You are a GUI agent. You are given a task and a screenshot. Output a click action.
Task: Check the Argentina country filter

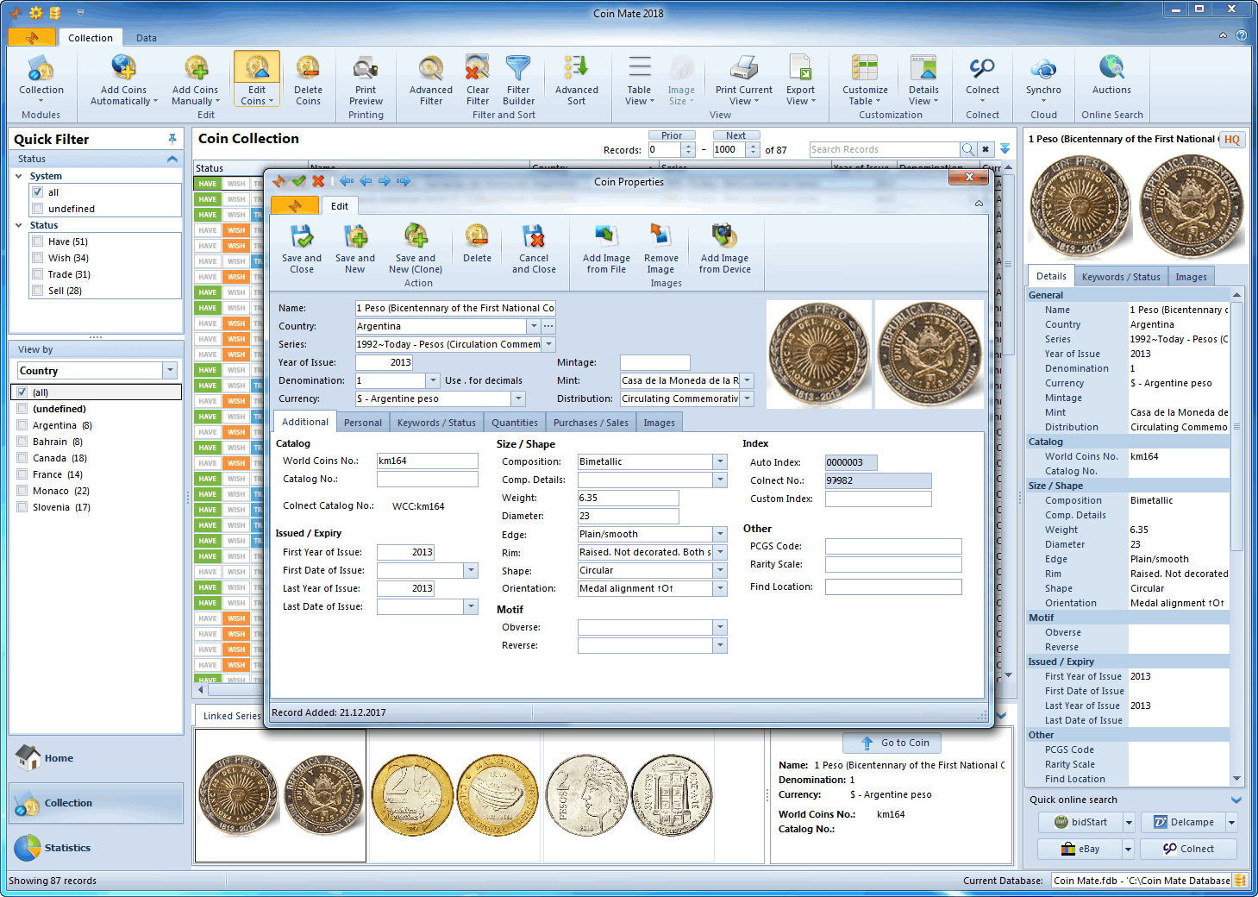tap(22, 425)
